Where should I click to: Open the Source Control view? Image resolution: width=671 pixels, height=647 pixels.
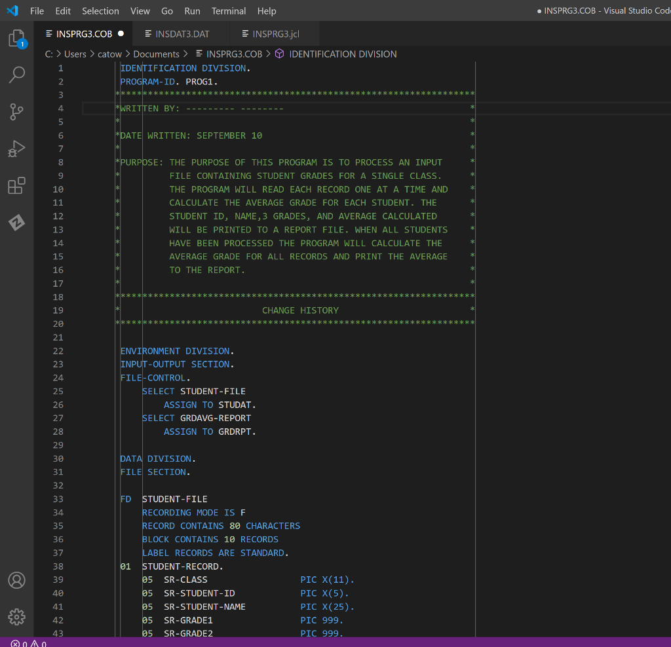[x=17, y=112]
